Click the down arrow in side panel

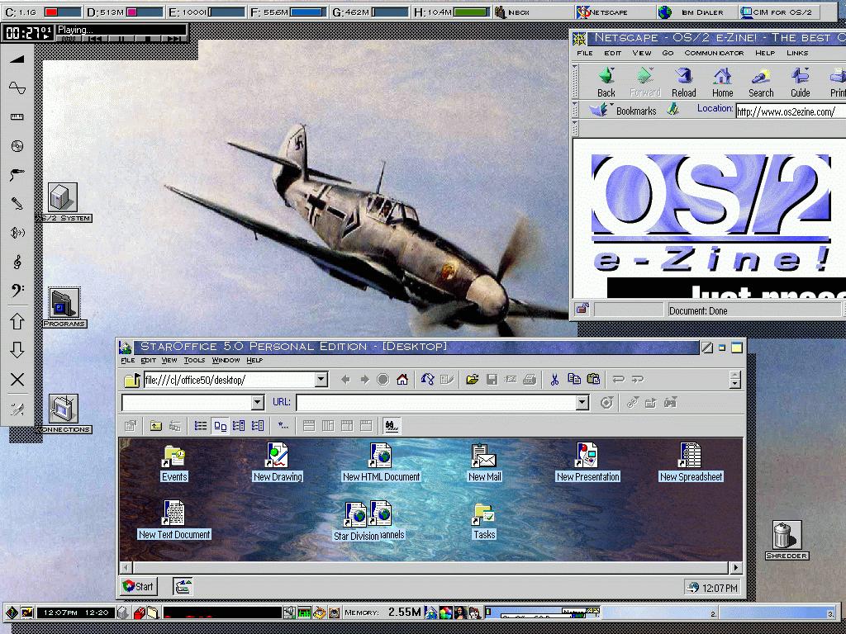[17, 350]
